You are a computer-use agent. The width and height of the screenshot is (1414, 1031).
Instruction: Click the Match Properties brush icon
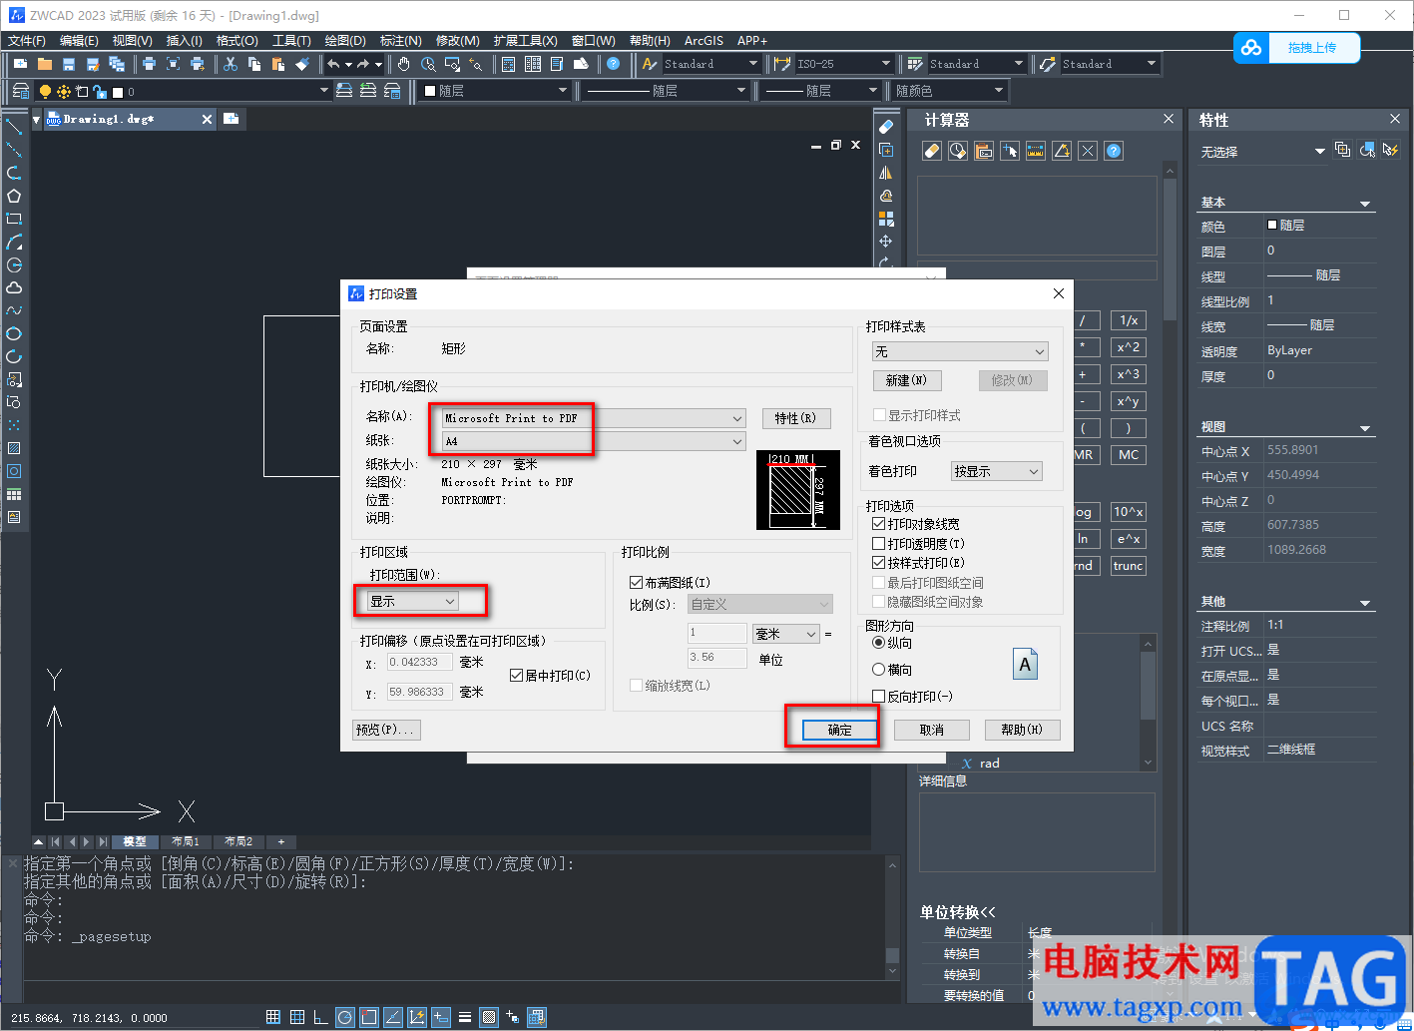[x=302, y=64]
